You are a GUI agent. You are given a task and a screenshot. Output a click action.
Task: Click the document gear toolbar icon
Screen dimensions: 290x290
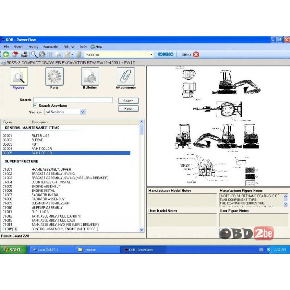58,55
